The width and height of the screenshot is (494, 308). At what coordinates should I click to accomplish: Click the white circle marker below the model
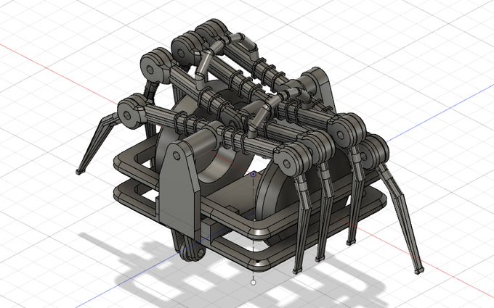click(x=253, y=283)
